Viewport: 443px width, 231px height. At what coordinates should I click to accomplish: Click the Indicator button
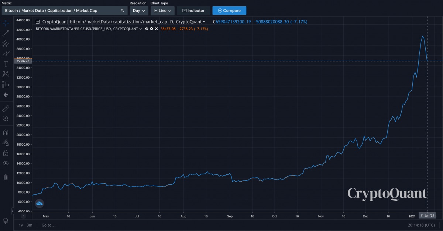[193, 11]
